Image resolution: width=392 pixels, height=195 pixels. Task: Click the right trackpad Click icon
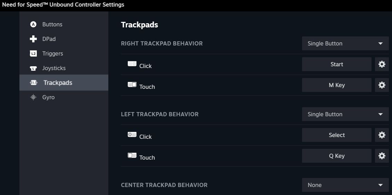[132, 64]
